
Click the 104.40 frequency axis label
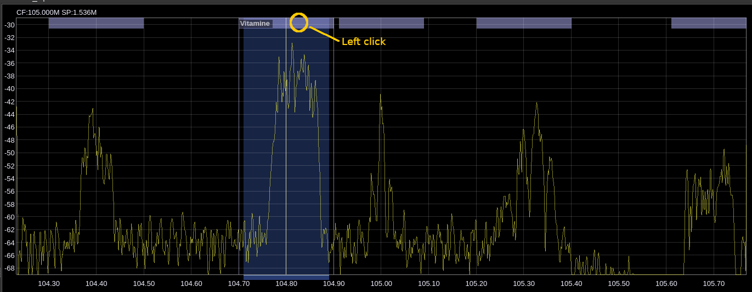click(96, 284)
